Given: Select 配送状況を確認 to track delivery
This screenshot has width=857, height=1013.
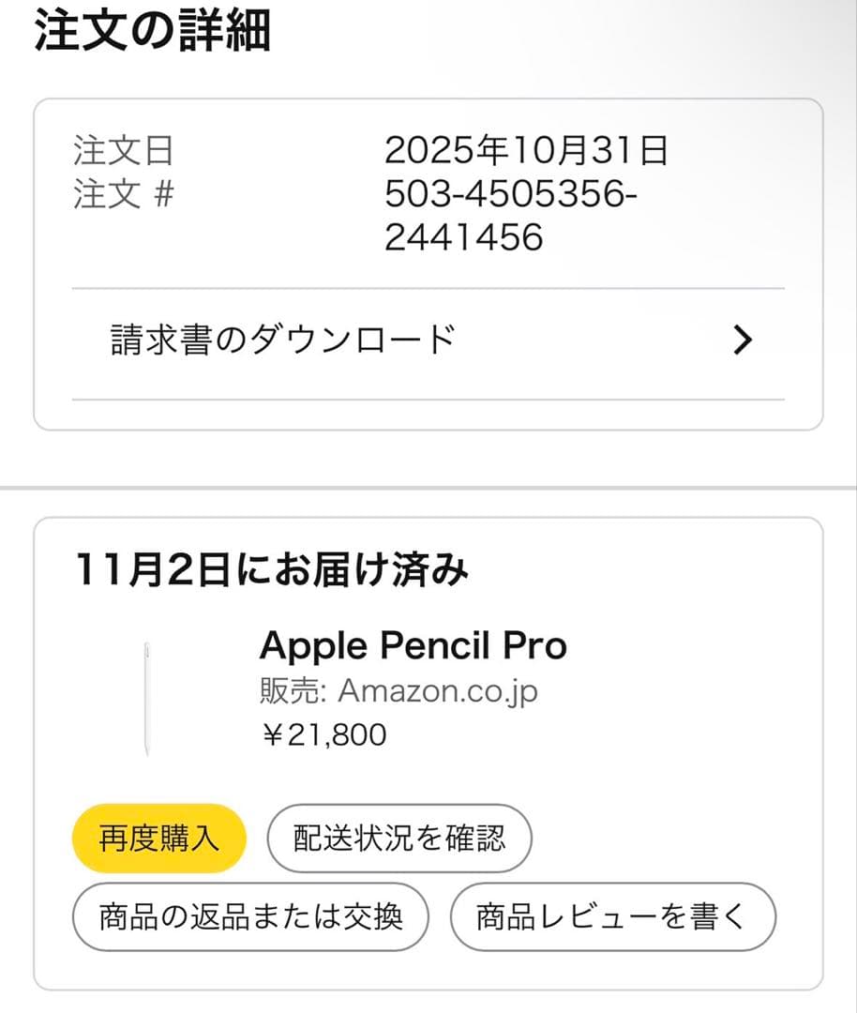Looking at the screenshot, I should (400, 838).
